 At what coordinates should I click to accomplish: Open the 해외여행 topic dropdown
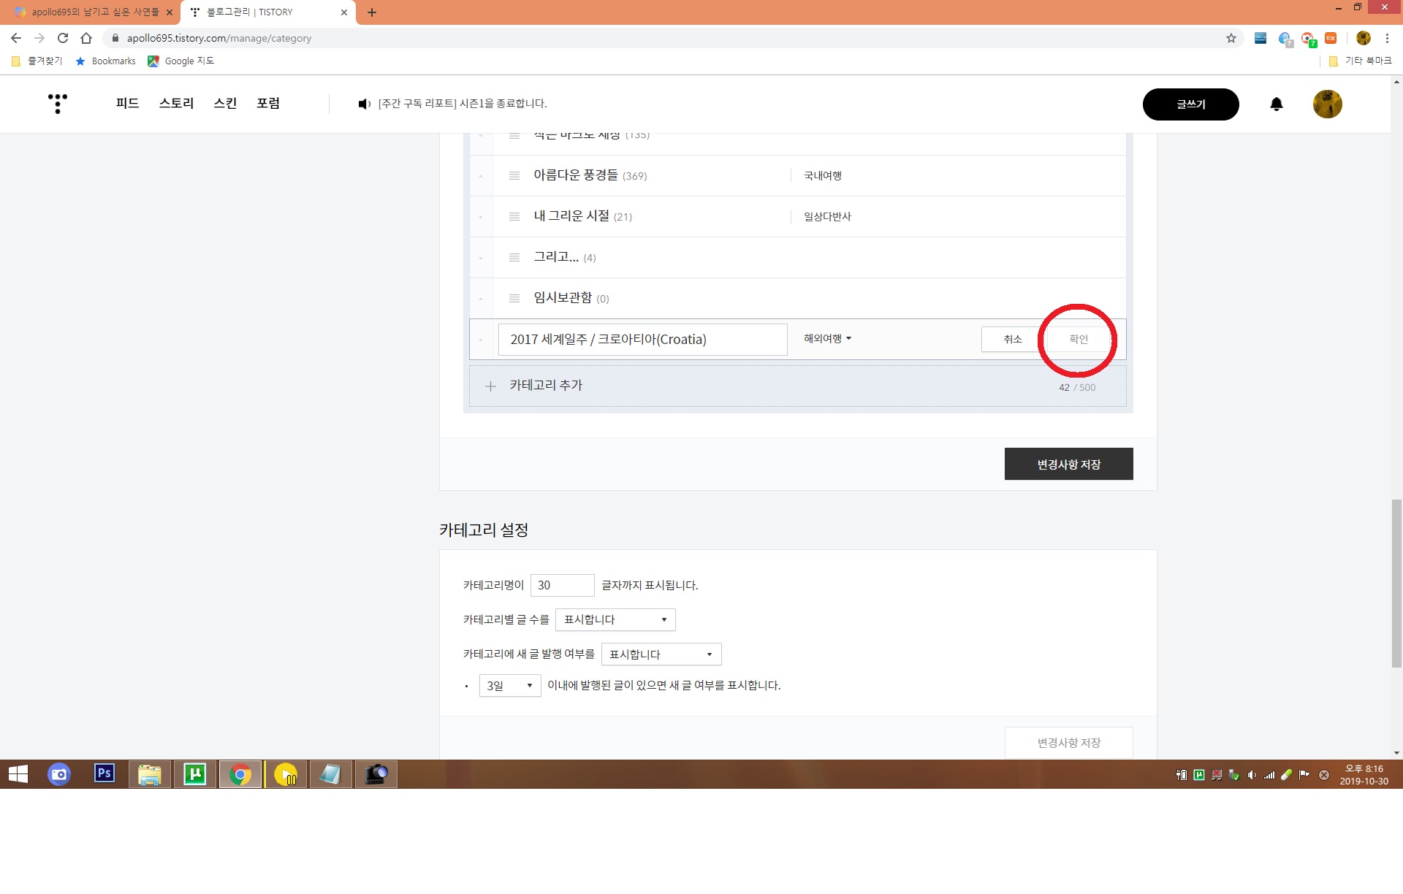point(827,339)
